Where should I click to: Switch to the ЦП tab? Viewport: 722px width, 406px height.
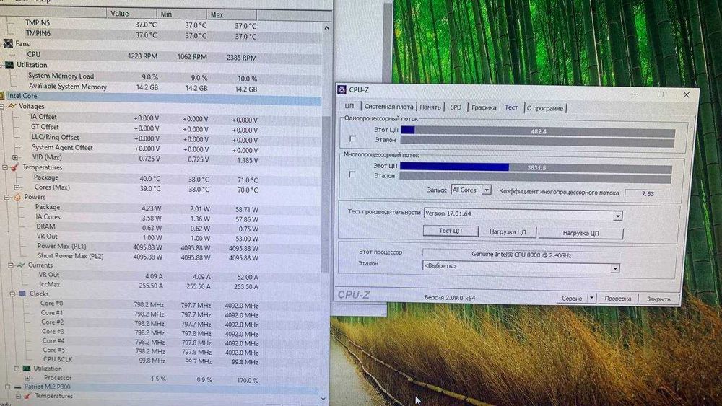click(x=349, y=106)
